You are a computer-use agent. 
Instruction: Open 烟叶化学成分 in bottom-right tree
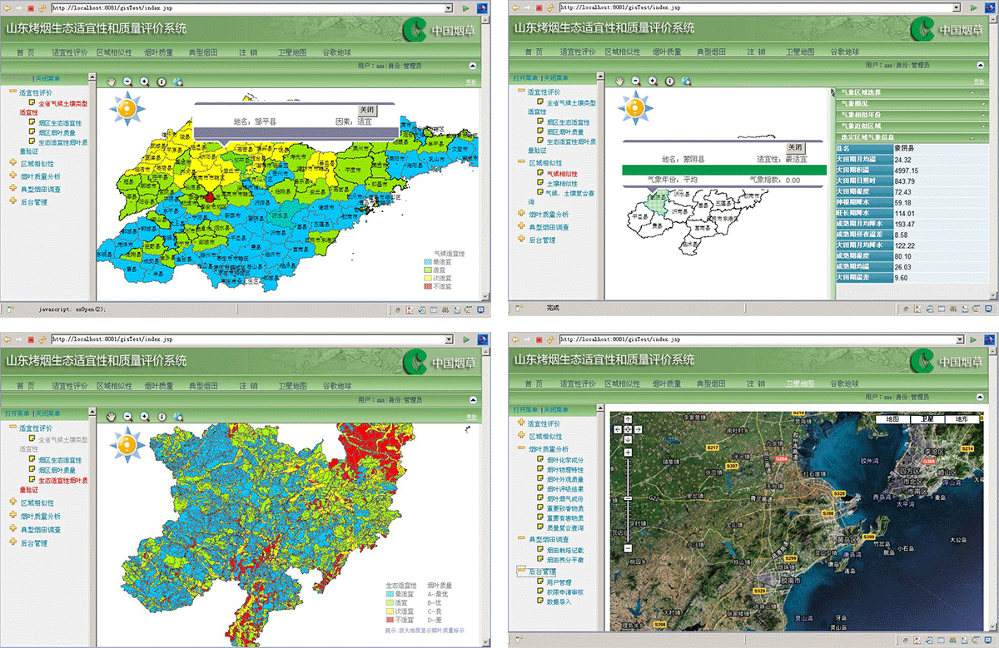tap(565, 459)
